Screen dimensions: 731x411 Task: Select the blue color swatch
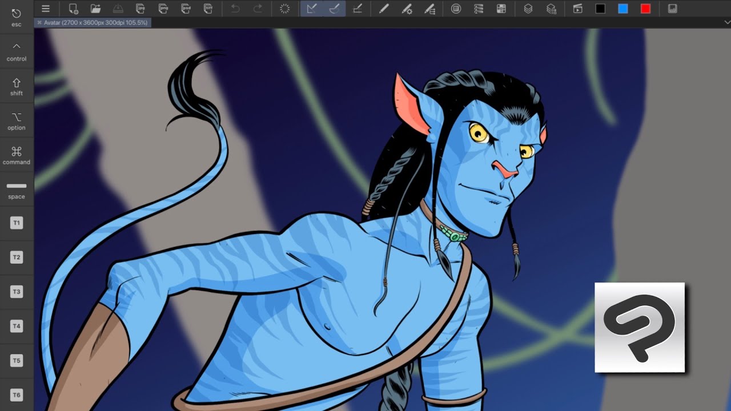623,9
